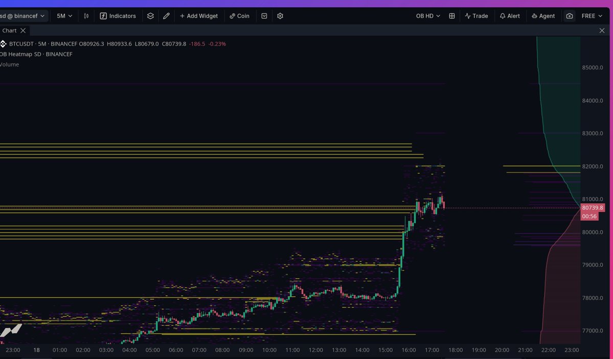Select the Chart tab
The width and height of the screenshot is (613, 359).
9,31
